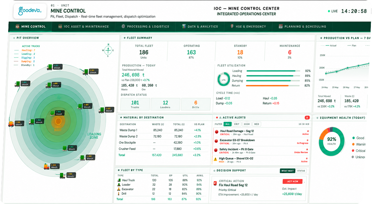This screenshot has height=204, width=372.
Task: Open Excavator EX-07 Breakdown alert
Action: click(261, 142)
